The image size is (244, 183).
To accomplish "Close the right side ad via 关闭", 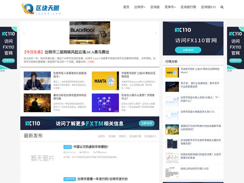I will click(229, 70).
